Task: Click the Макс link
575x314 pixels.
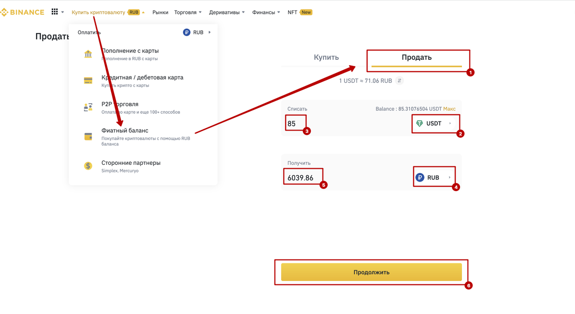Action: click(449, 109)
